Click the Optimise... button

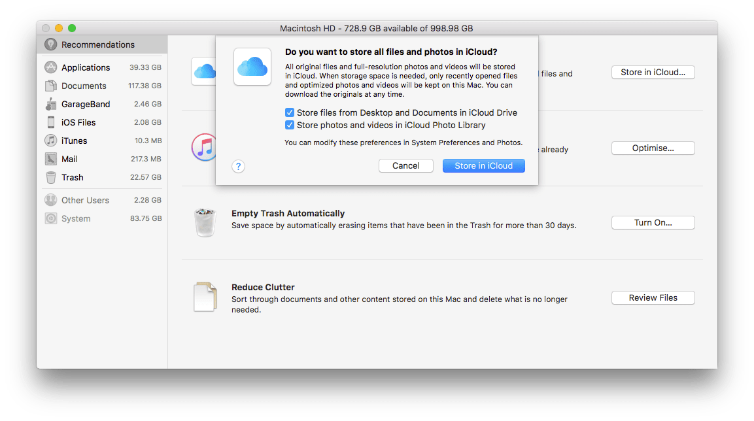coord(653,148)
